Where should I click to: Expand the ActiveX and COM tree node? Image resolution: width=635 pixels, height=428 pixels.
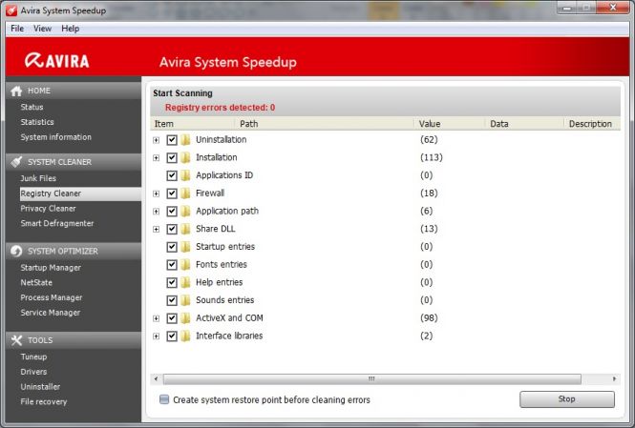click(156, 318)
